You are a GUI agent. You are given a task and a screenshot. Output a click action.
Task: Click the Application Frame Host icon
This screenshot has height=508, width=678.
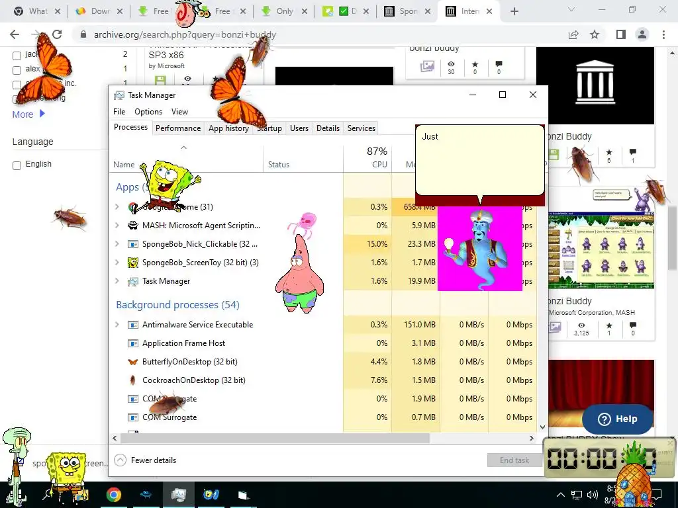(132, 343)
